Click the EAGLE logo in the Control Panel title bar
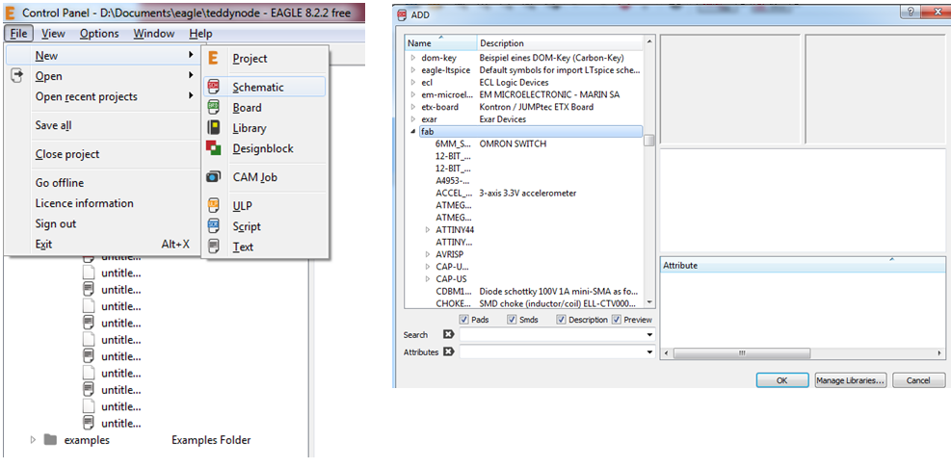The height and width of the screenshot is (468, 951). pyautogui.click(x=10, y=12)
